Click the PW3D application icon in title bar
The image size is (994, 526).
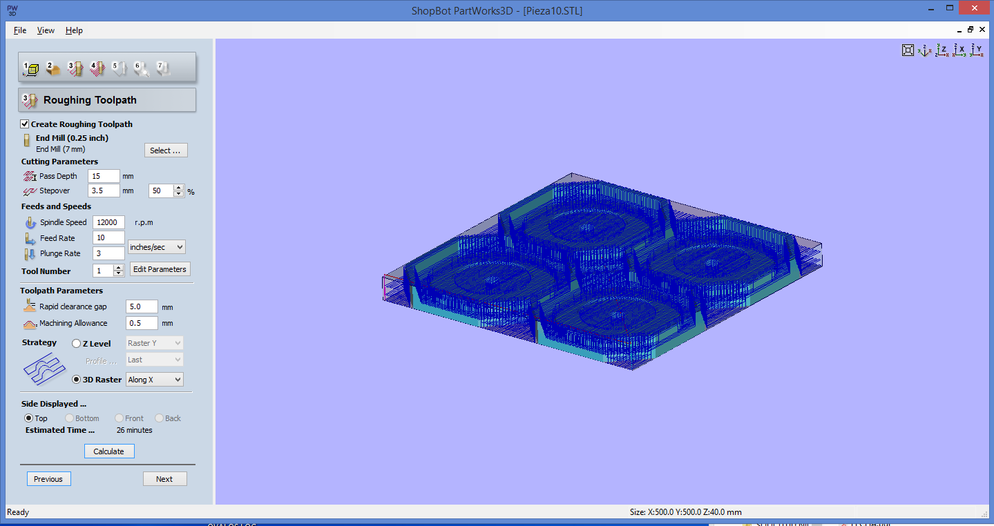coord(12,11)
